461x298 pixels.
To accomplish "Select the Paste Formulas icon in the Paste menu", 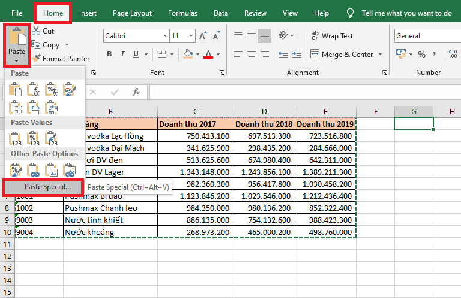I will (34, 90).
